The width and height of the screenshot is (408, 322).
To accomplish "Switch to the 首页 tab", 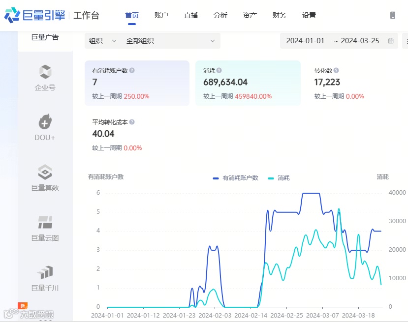I will point(132,15).
